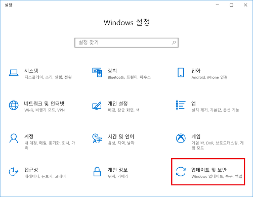Open the 전화 phone icon

point(181,72)
